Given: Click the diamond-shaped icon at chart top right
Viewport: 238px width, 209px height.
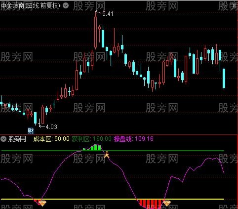Looking at the screenshot, I should click(x=224, y=6).
